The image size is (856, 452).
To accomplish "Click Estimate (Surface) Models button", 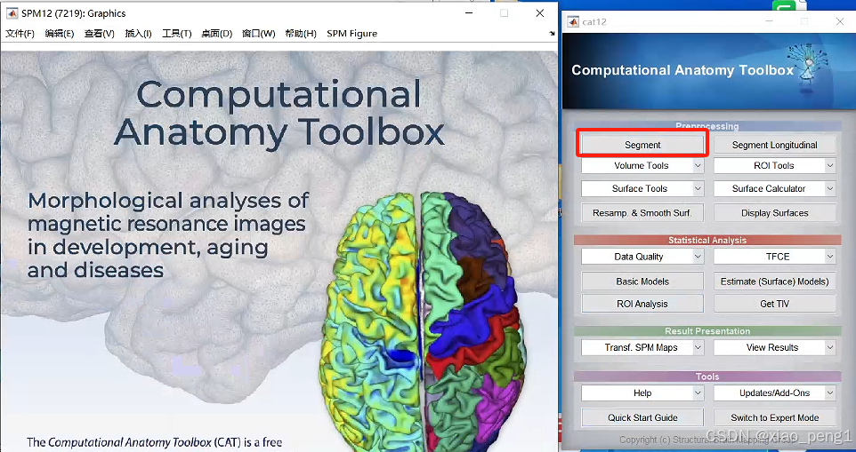I will (x=775, y=282).
